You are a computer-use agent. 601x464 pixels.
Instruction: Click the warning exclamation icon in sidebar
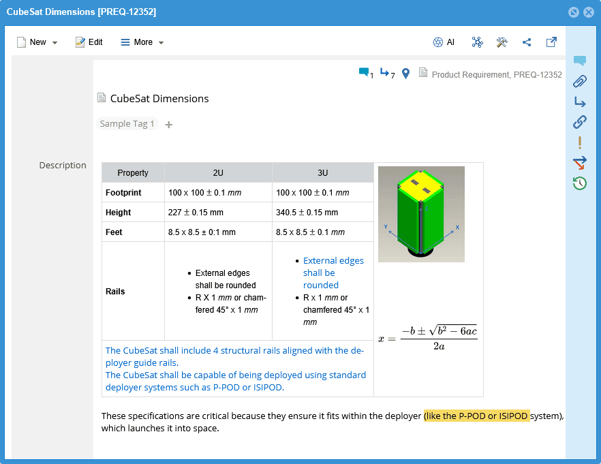tap(580, 142)
